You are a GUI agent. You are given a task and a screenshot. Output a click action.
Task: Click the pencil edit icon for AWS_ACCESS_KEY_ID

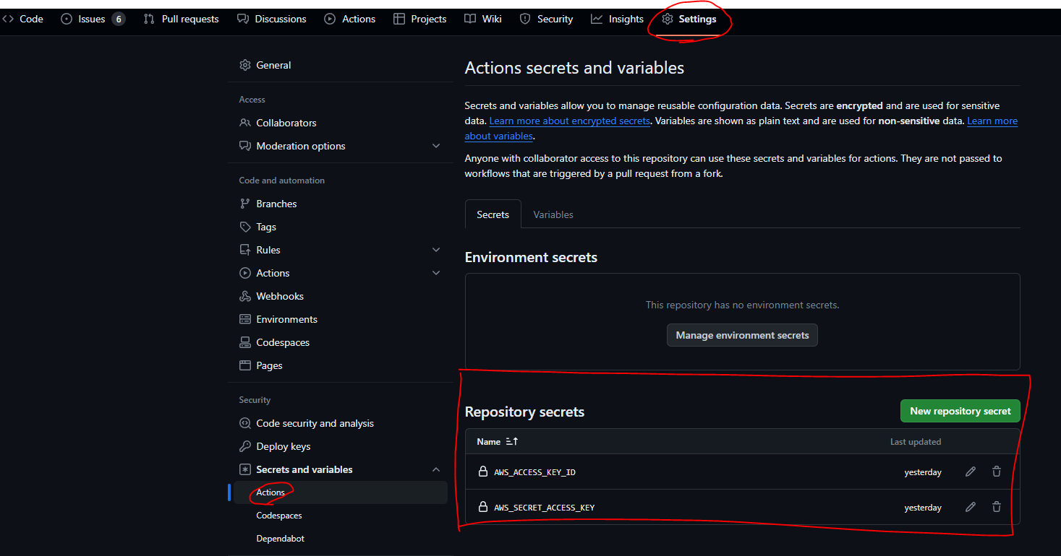click(971, 472)
